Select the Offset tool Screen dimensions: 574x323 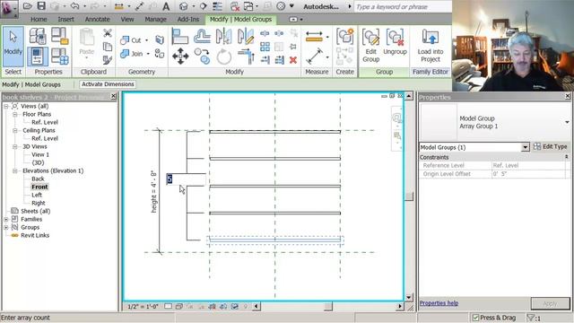click(x=202, y=37)
